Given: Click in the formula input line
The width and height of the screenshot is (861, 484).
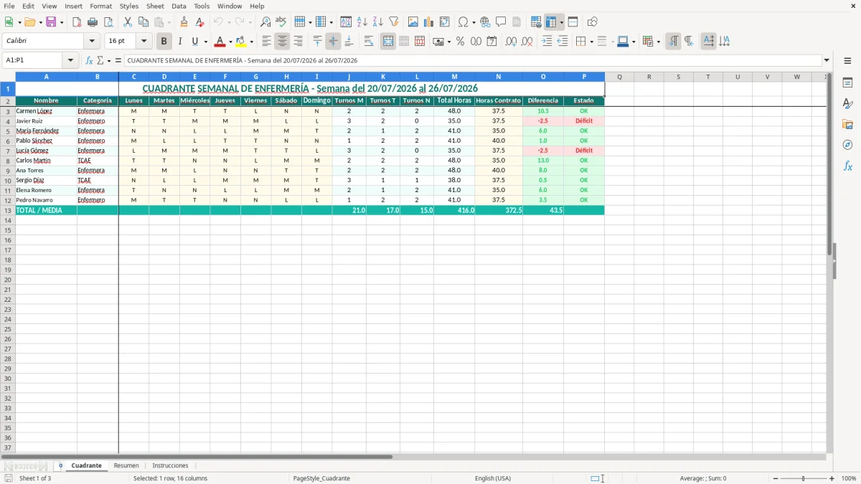Looking at the screenshot, I should (472, 60).
